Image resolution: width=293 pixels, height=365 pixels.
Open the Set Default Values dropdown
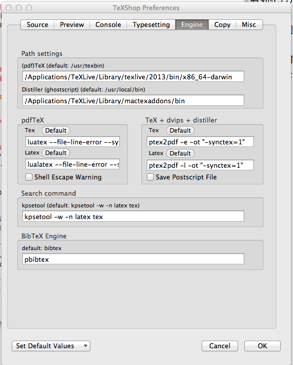51,346
